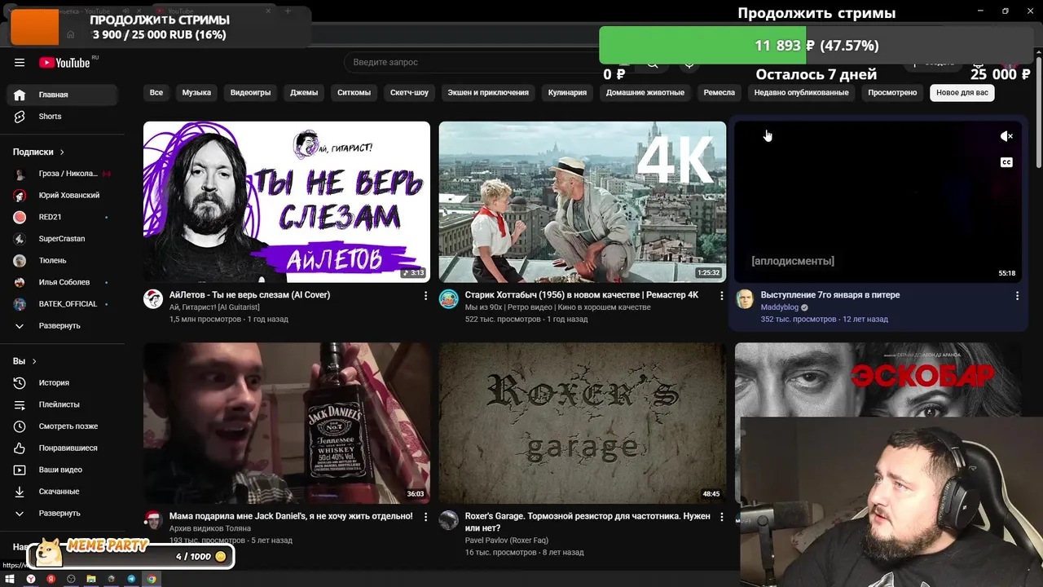The width and height of the screenshot is (1043, 587).
Task: Open Windows Start menu
Action: (10, 579)
